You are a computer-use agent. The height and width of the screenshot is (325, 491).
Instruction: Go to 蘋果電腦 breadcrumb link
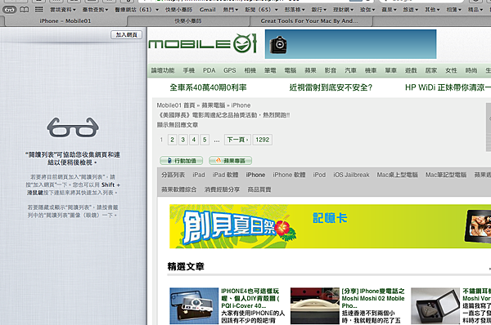click(x=214, y=105)
